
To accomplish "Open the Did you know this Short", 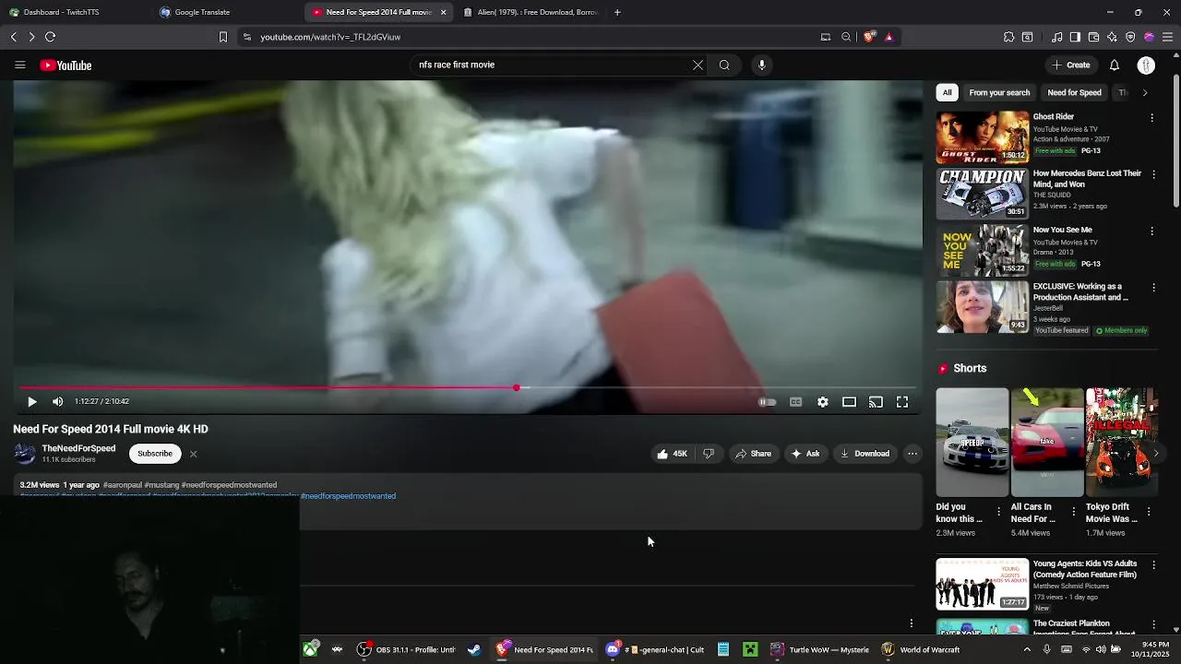I will [x=972, y=442].
